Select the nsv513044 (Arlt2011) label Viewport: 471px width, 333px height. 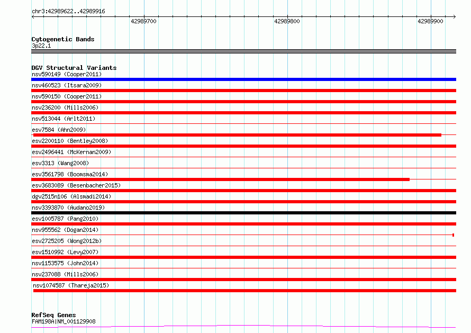(64, 119)
